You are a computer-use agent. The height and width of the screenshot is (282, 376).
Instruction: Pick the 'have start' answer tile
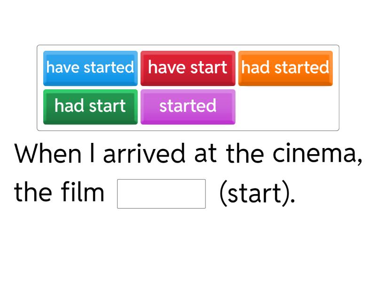188,68
